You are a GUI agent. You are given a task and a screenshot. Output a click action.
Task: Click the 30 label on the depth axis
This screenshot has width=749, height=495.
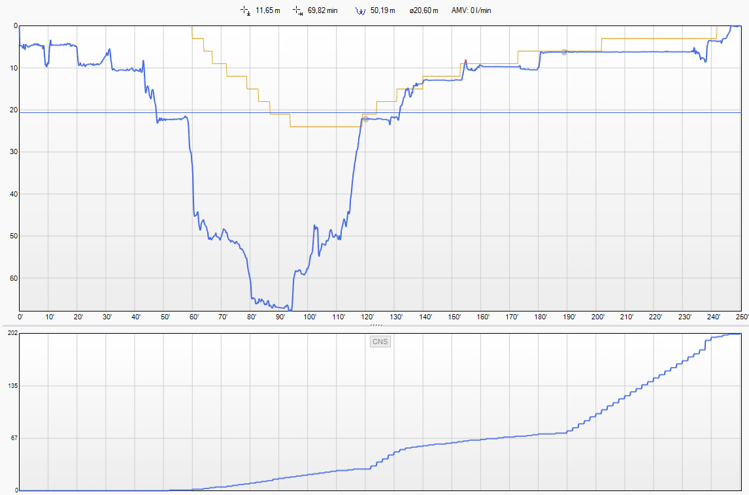click(14, 152)
